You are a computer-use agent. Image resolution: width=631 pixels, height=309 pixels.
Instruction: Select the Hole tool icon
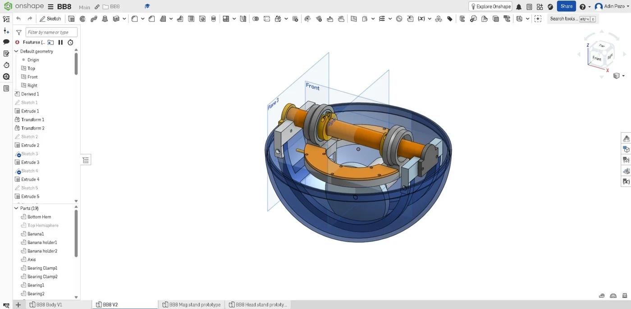point(202,19)
